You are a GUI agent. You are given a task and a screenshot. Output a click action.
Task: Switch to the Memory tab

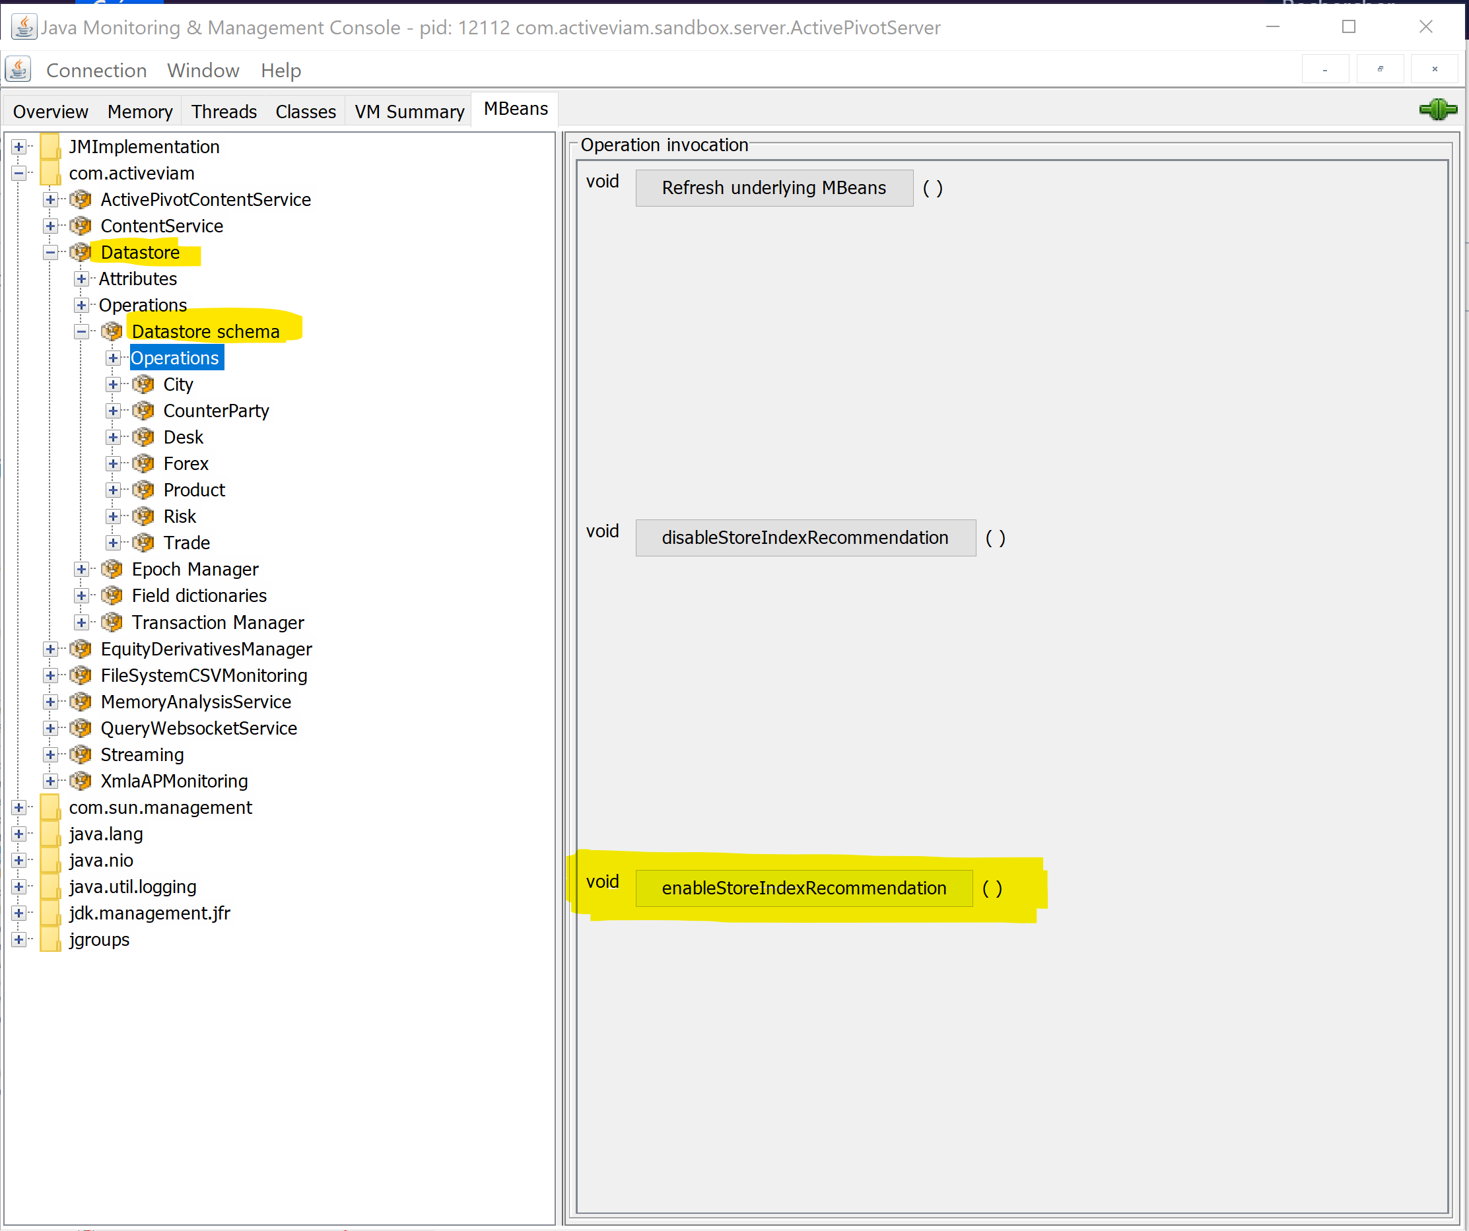click(140, 110)
